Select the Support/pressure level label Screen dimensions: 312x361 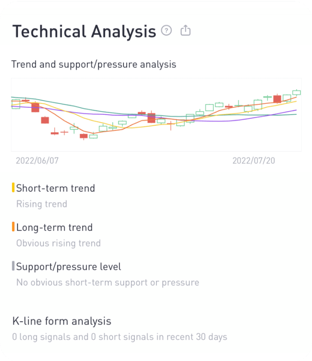coord(69,267)
